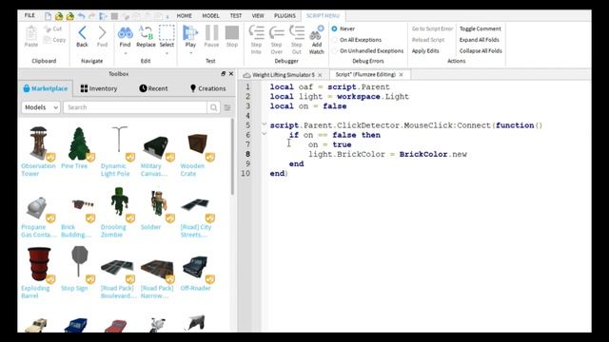Viewport: 609px width, 342px height.
Task: Close the Weight Lifting Simulator 5 tab
Action: click(x=320, y=75)
